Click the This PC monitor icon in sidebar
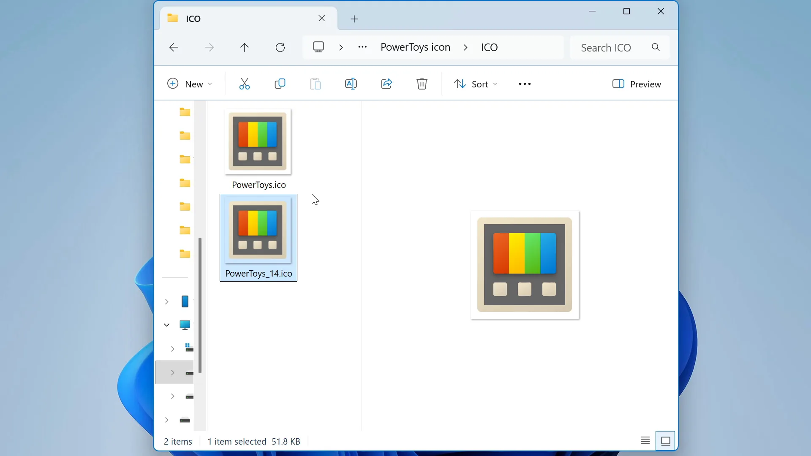The width and height of the screenshot is (811, 456). (185, 325)
